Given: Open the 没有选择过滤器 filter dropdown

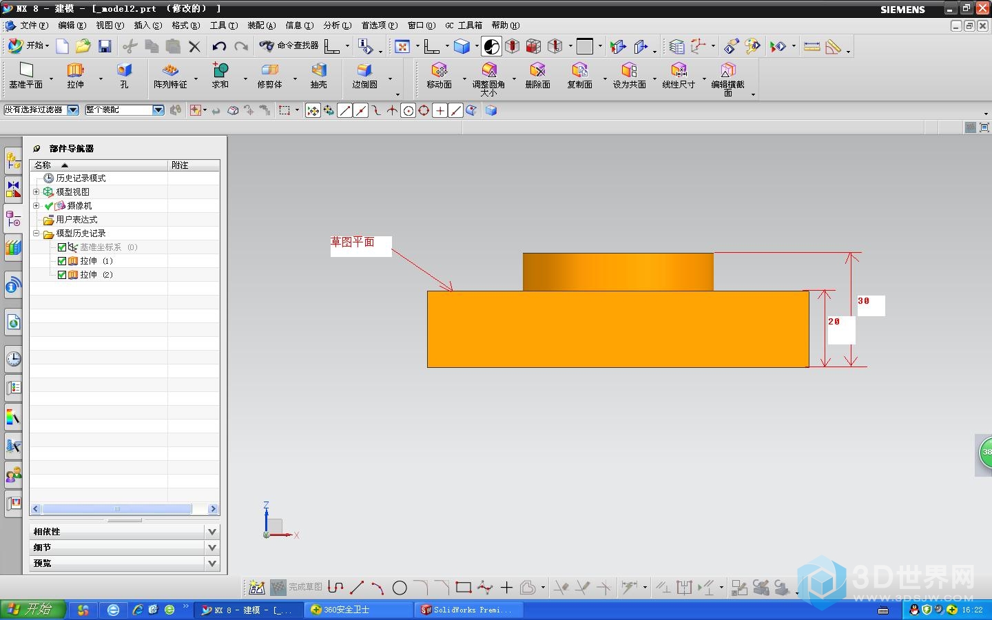Looking at the screenshot, I should pos(73,110).
